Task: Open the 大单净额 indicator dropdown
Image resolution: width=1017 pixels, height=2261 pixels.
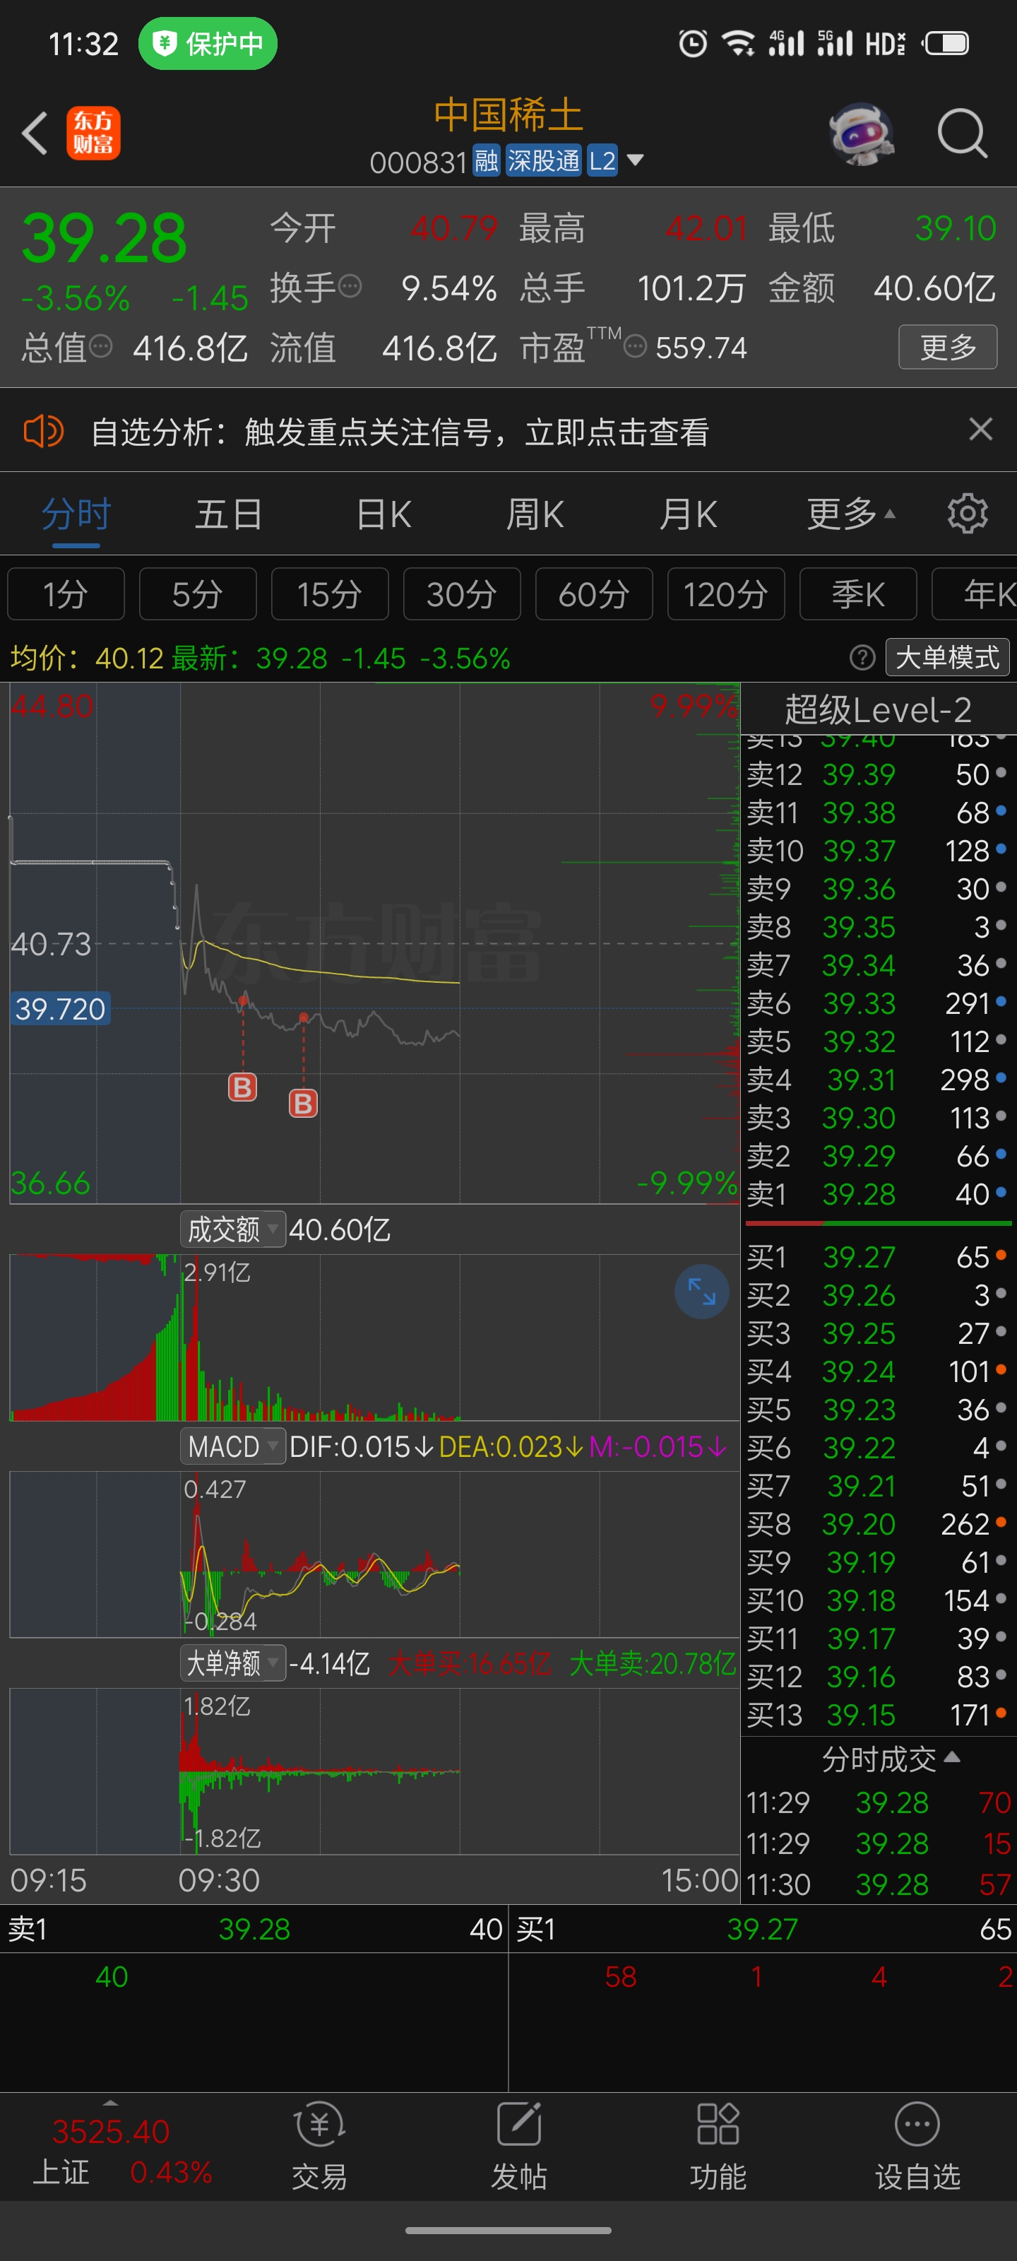Action: point(232,1663)
